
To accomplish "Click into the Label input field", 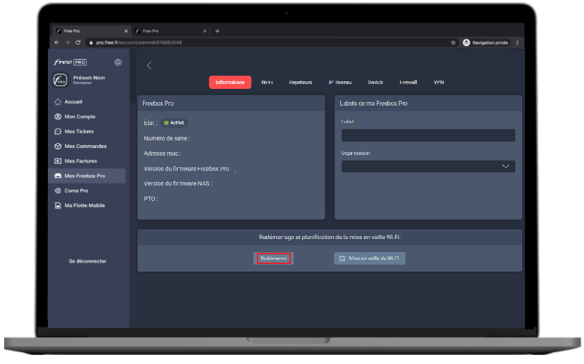I will click(x=428, y=135).
